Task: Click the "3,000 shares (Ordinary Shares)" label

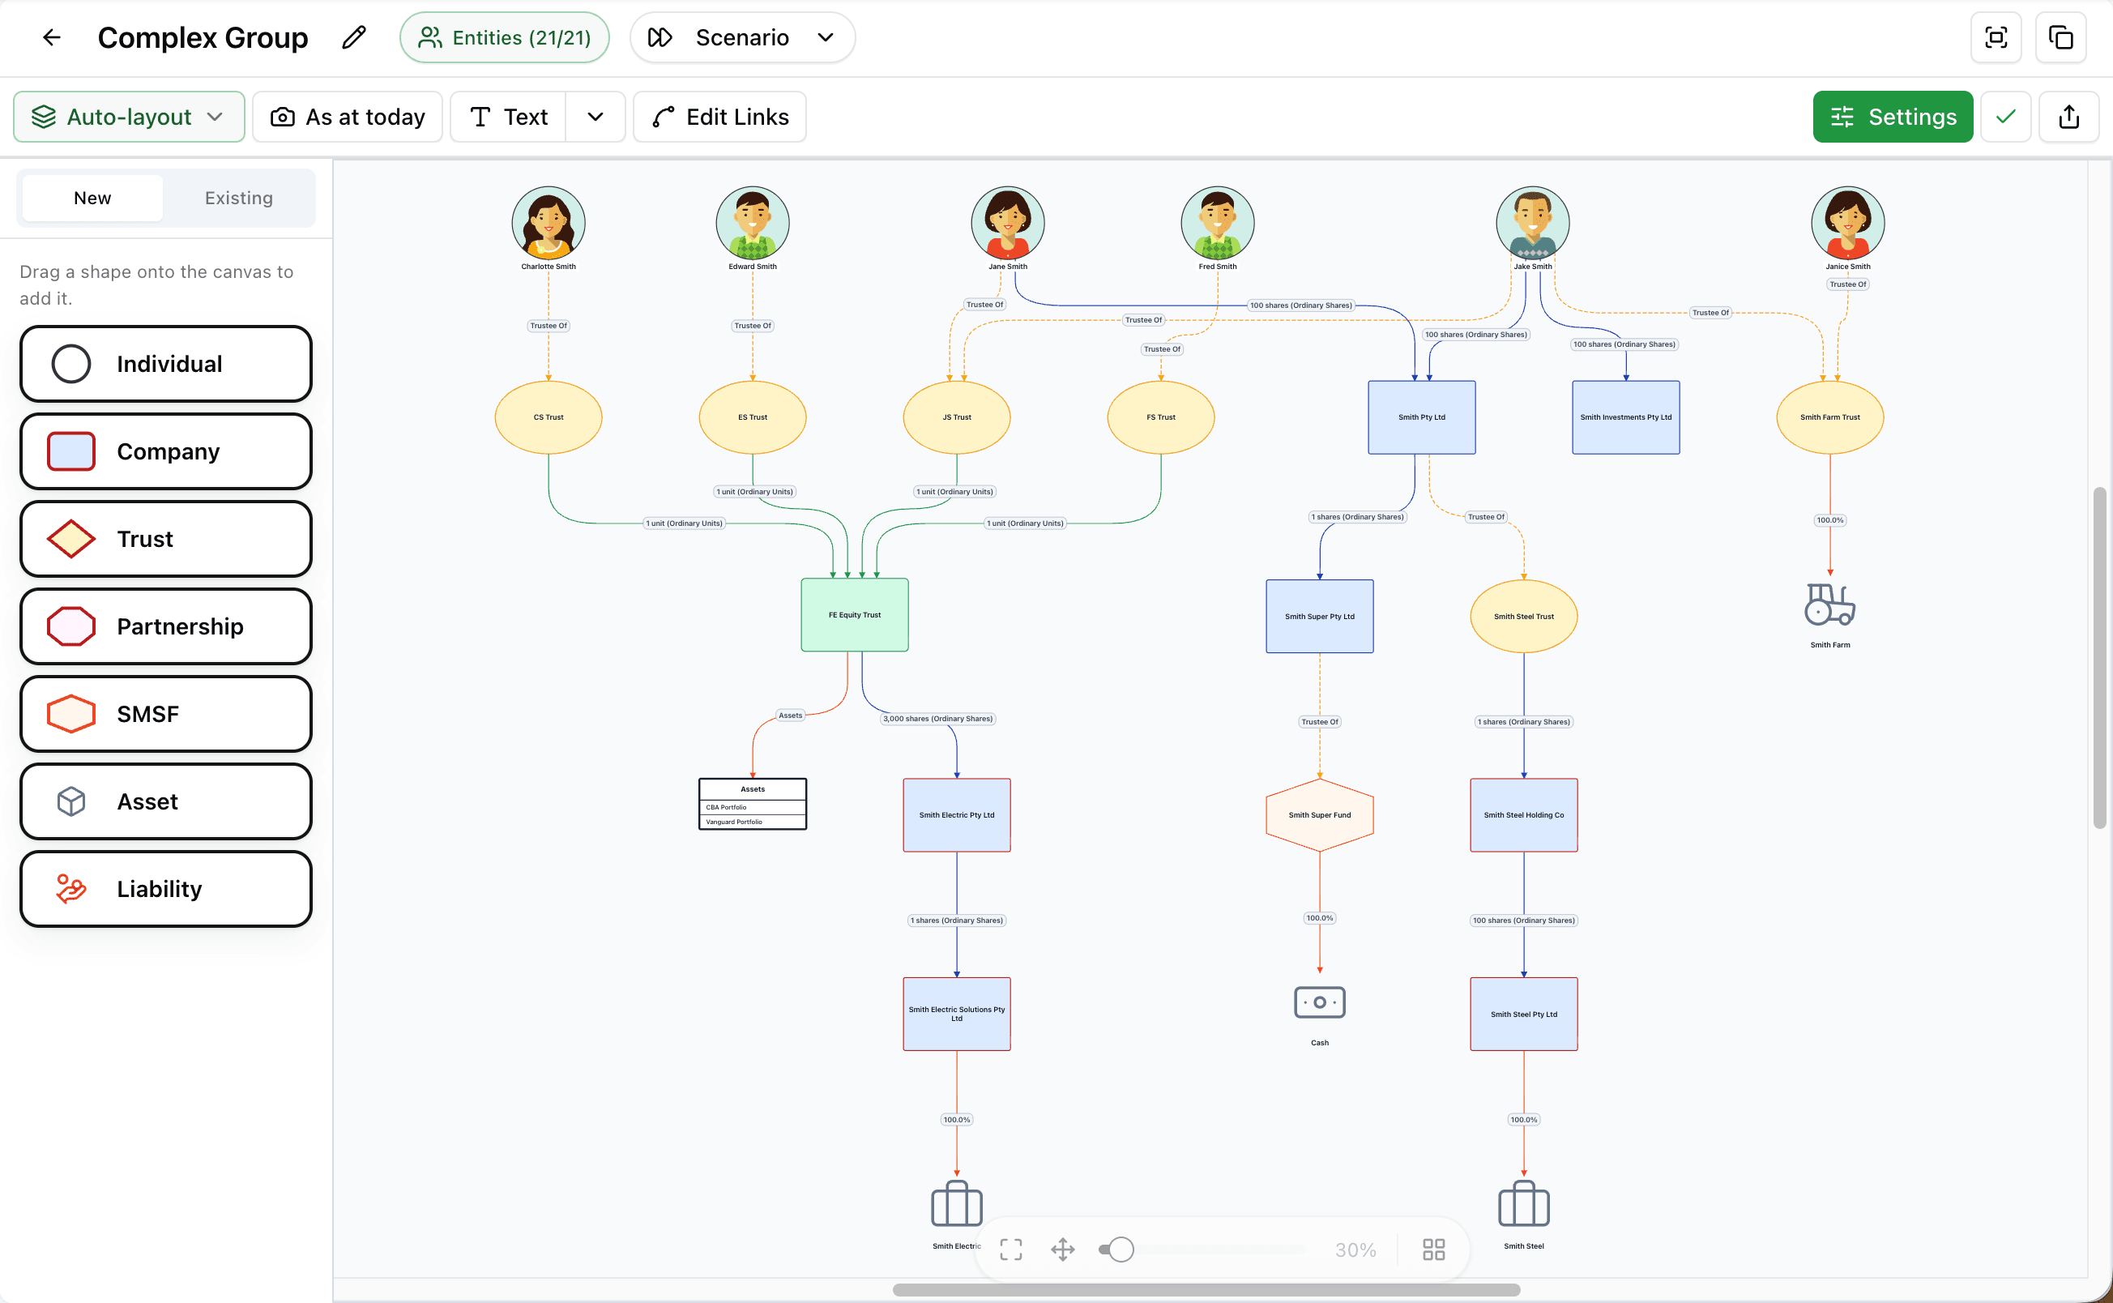Action: pyautogui.click(x=938, y=719)
